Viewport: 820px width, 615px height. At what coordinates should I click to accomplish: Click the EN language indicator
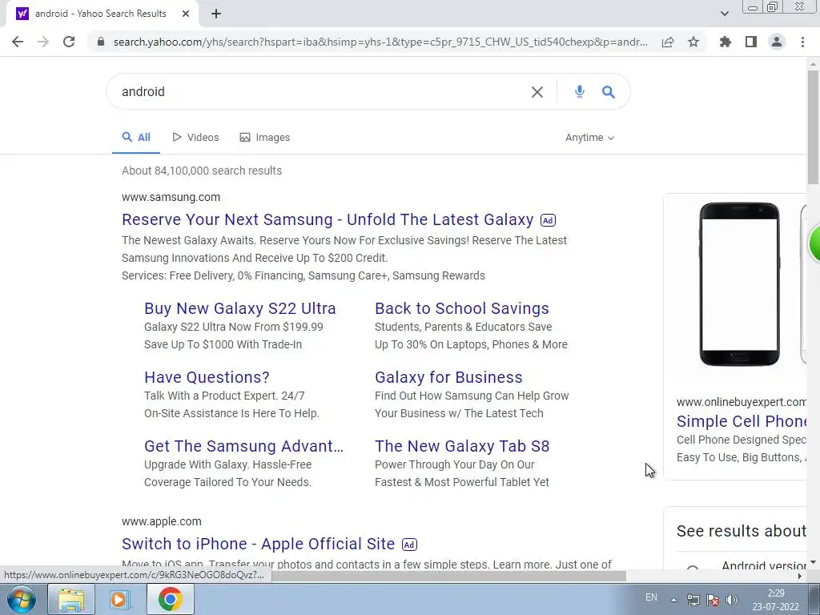coord(651,597)
